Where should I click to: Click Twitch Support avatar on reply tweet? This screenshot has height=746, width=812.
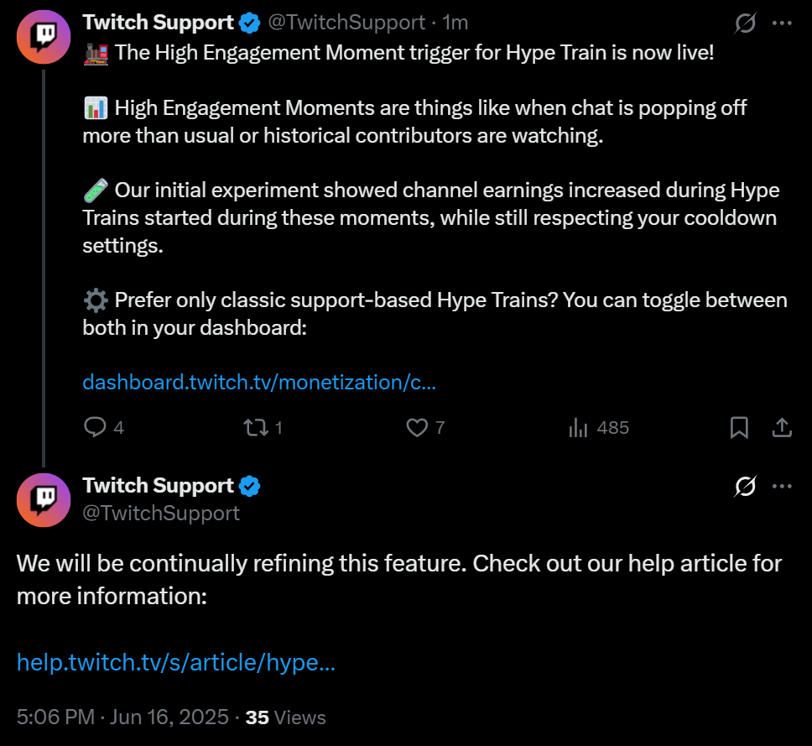click(x=44, y=500)
